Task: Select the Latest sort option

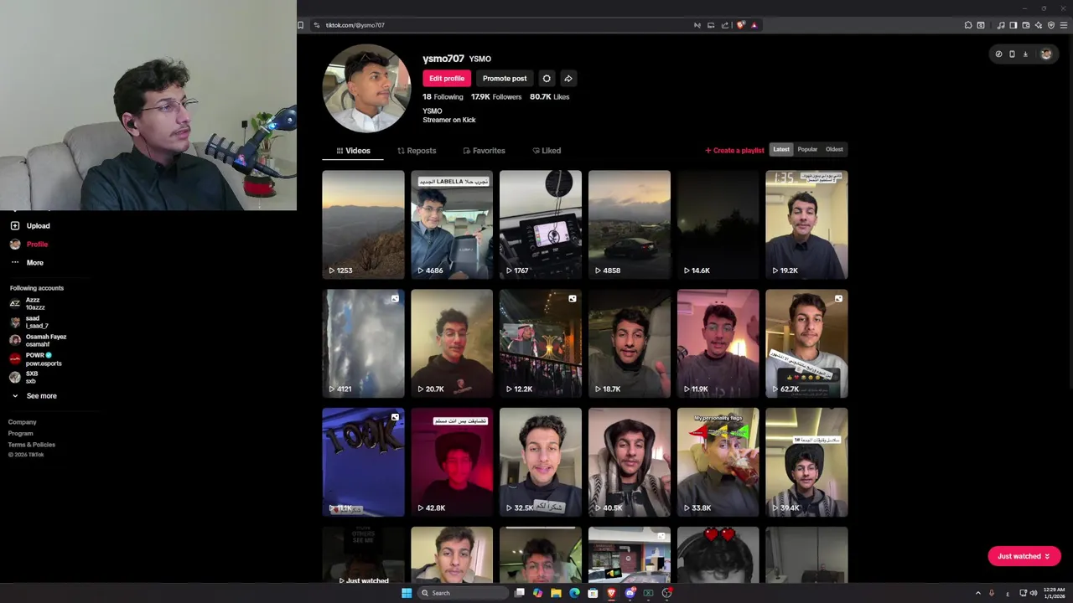Action: tap(781, 149)
